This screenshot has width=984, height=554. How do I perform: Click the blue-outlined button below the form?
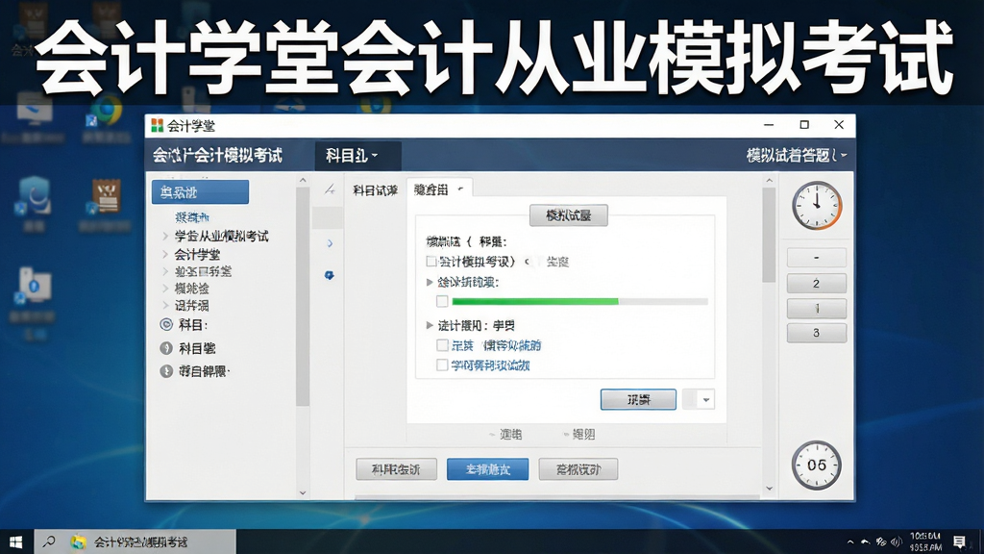point(638,399)
